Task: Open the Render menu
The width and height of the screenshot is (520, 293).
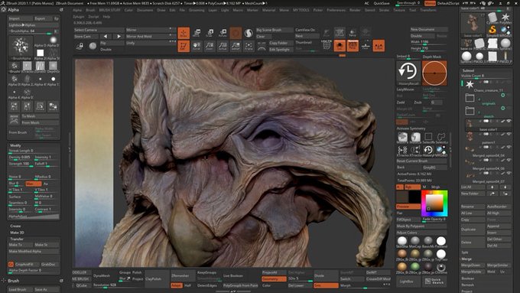Action: tap(355, 10)
